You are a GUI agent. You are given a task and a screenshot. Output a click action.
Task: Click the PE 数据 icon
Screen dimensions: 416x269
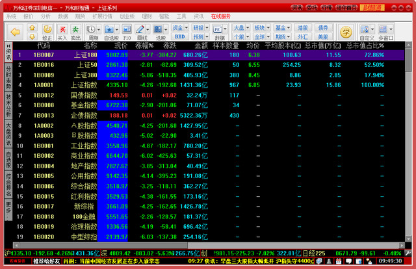(x=217, y=29)
